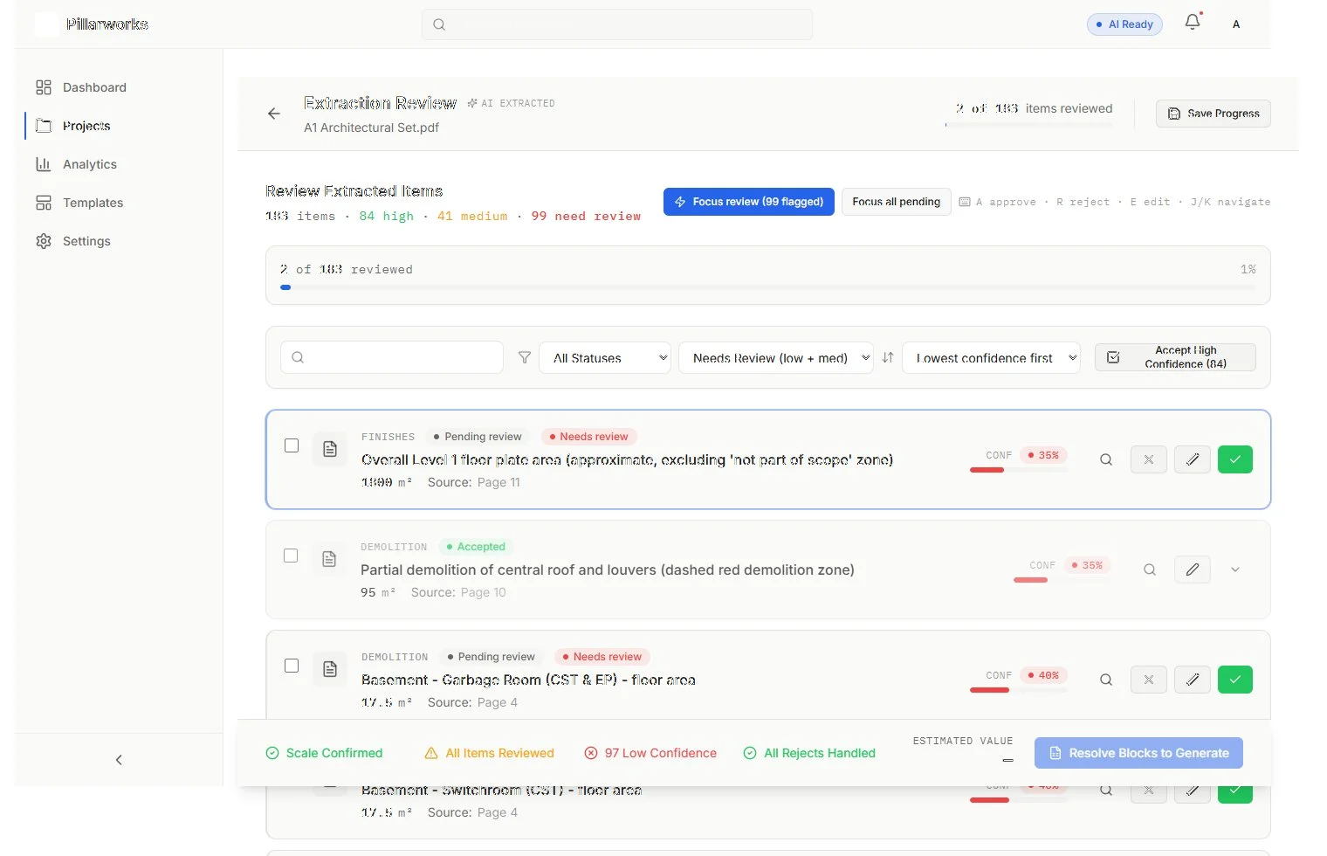Open the Needs Review confidence filter dropdown
Viewport: 1327px width, 856px height.
(776, 357)
